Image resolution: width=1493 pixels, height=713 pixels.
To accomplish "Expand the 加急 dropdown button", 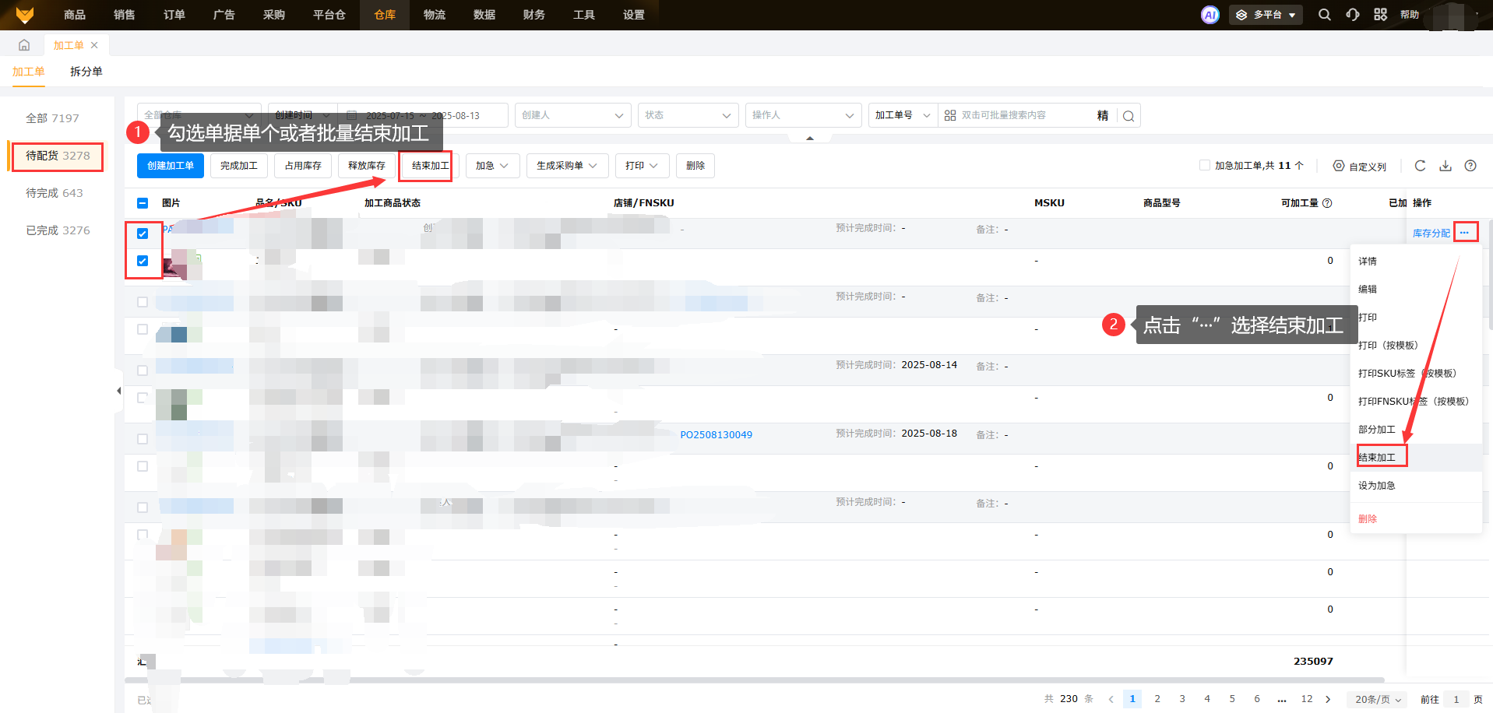I will (492, 166).
